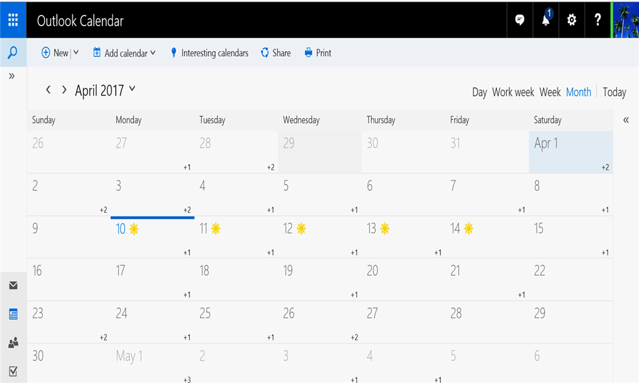639x383 pixels.
Task: Collapse the right side pane chevrons
Action: [626, 120]
